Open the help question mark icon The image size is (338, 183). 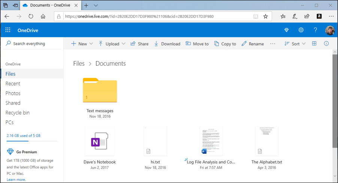pos(315,30)
